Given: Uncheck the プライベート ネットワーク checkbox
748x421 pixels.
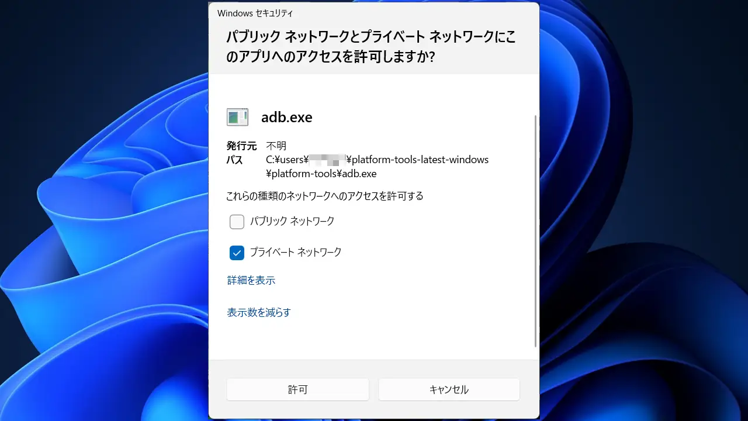Looking at the screenshot, I should coord(237,253).
